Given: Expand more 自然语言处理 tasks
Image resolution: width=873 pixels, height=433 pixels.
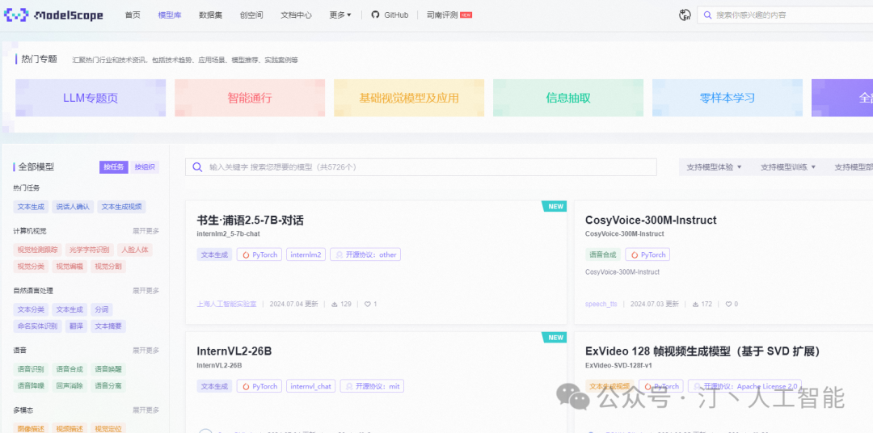Looking at the screenshot, I should tap(145, 291).
